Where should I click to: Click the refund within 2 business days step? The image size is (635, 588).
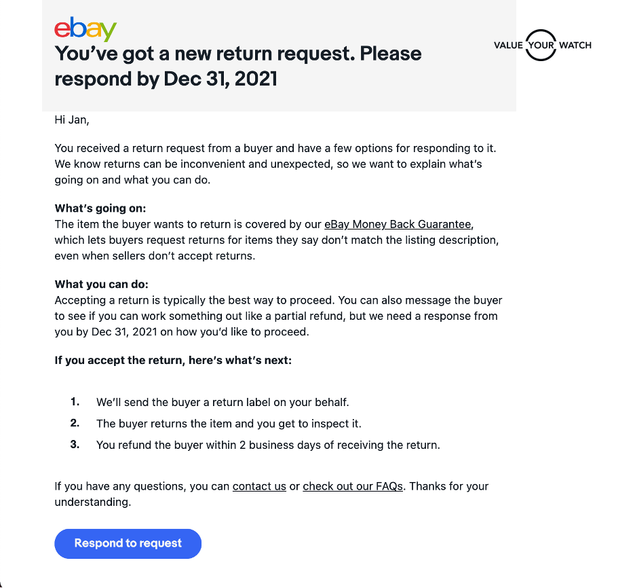[268, 445]
